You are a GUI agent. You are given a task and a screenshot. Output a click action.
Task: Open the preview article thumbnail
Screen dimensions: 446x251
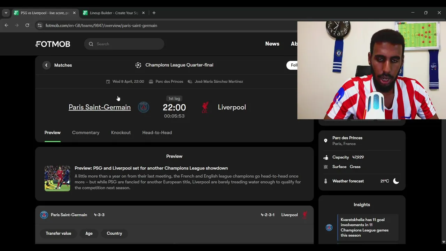coord(57,178)
